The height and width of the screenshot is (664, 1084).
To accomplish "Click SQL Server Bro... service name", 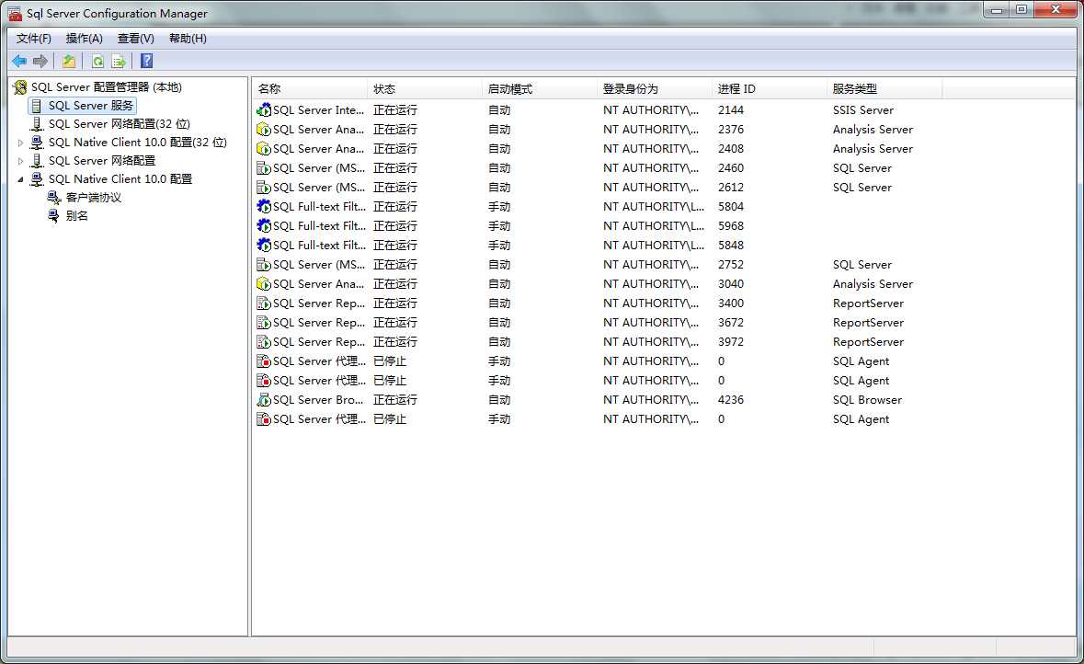I will point(318,400).
